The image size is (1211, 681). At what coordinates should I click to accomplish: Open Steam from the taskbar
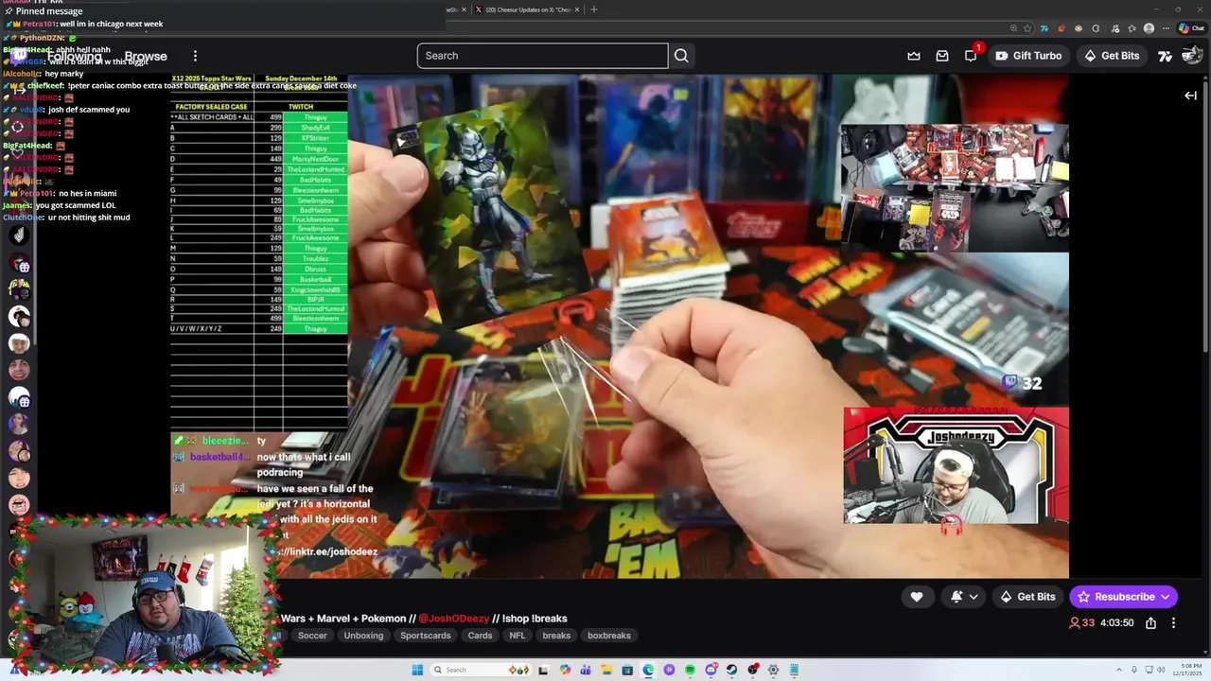(731, 670)
